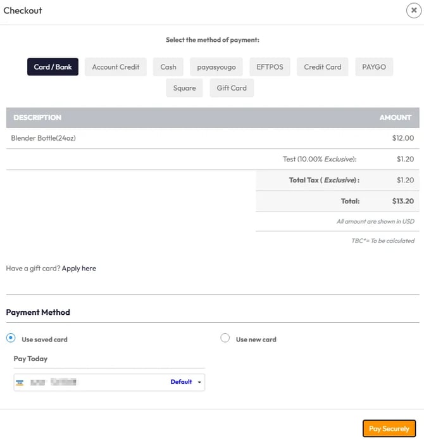The height and width of the screenshot is (439, 424).
Task: Close the Checkout dialog
Action: [x=414, y=10]
